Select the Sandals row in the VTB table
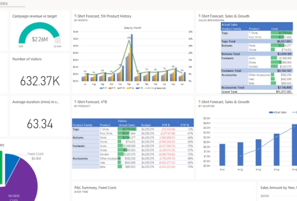 (133, 154)
